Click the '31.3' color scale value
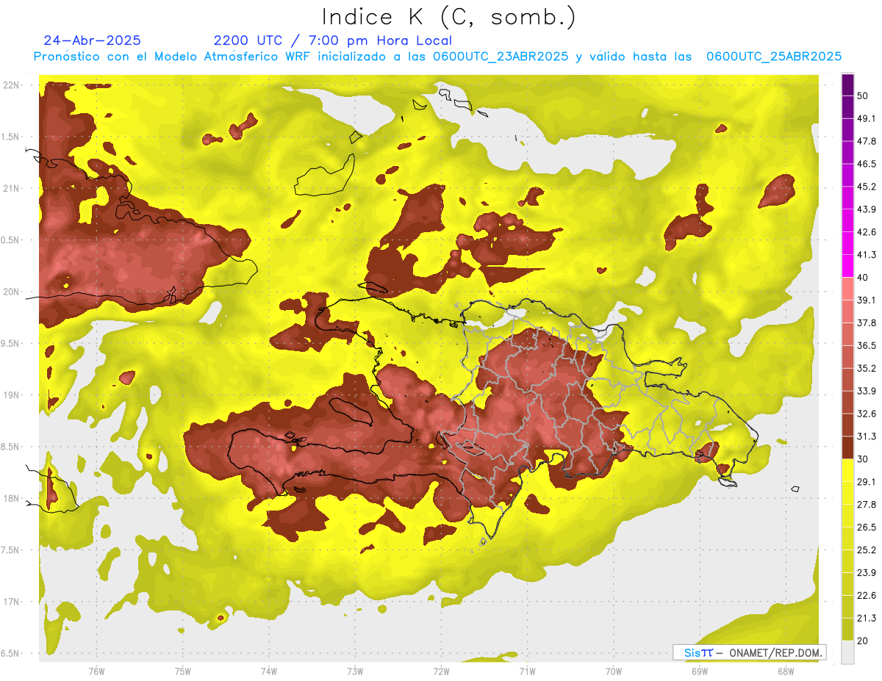Image resolution: width=882 pixels, height=681 pixels. coord(867,436)
